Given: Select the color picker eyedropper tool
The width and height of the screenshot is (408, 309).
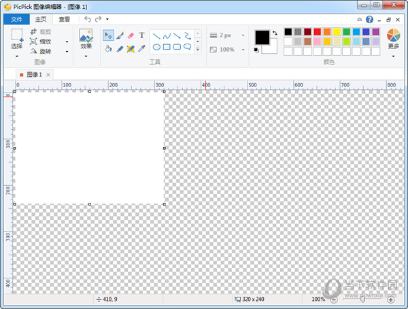Looking at the screenshot, I should point(141,49).
